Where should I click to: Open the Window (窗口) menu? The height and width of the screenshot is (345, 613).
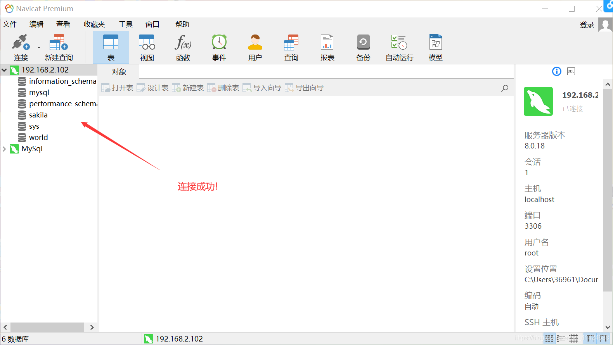point(152,24)
